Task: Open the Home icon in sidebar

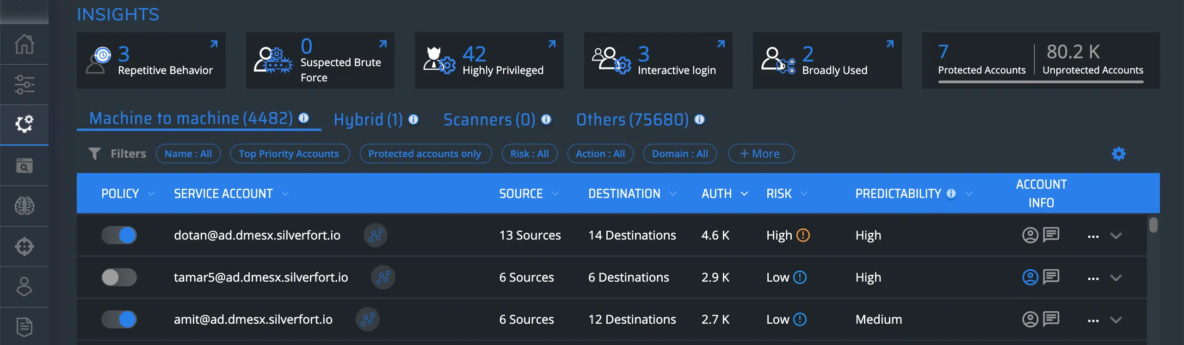Action: tap(24, 44)
